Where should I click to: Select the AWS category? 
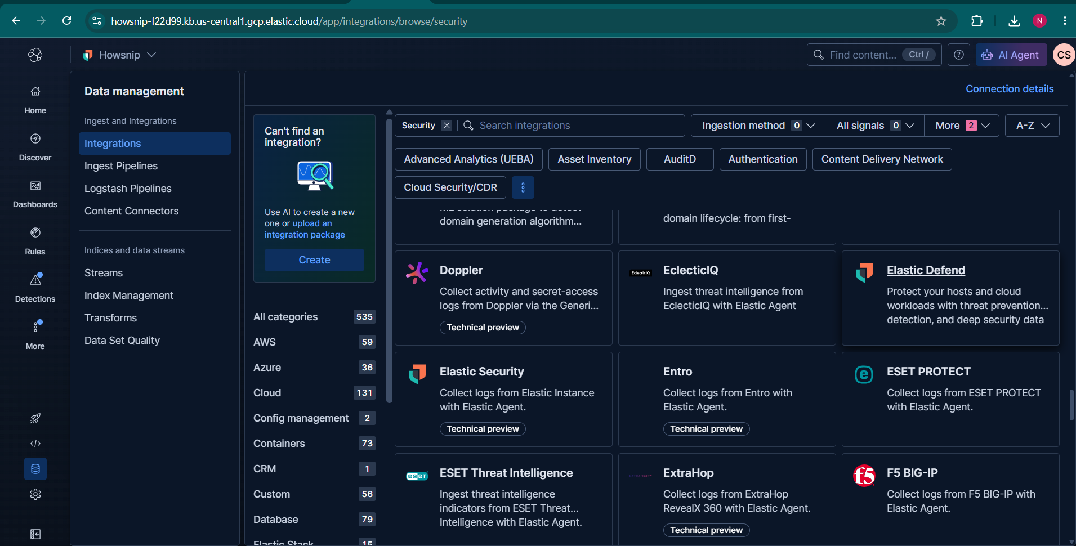coord(314,342)
